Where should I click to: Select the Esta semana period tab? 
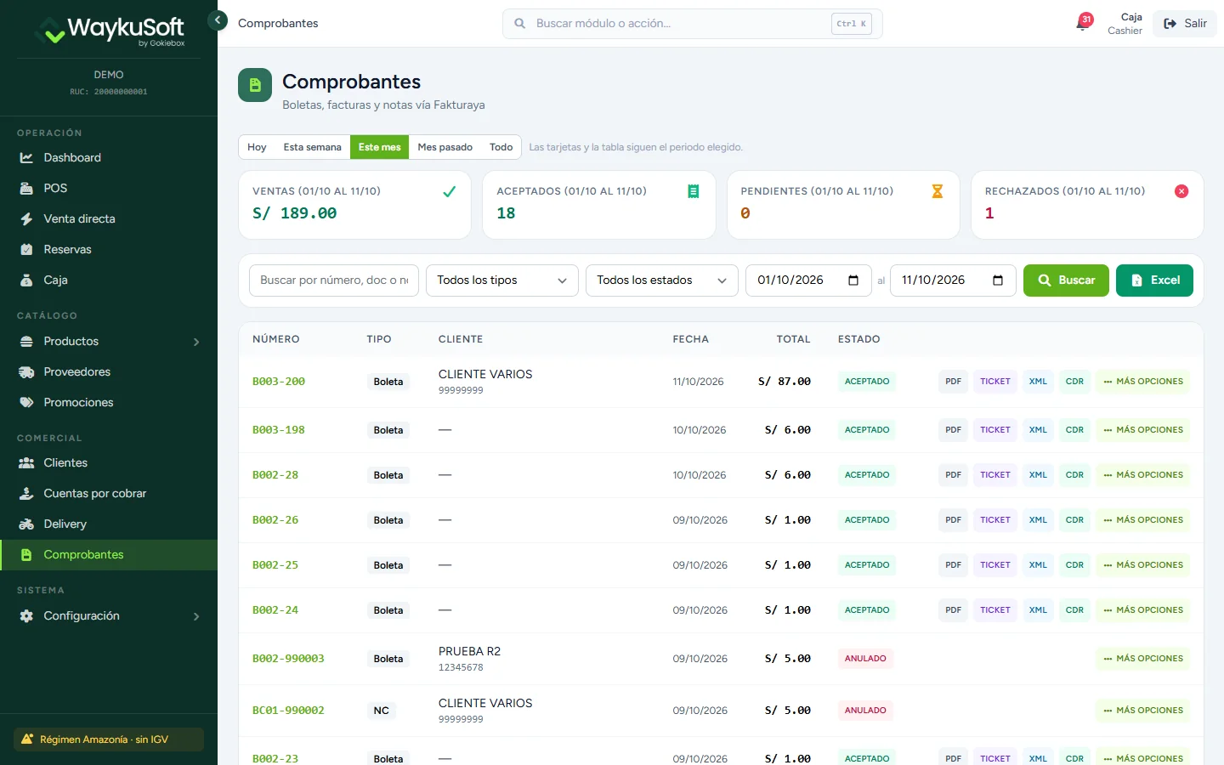click(x=312, y=147)
